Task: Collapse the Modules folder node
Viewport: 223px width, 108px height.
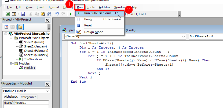Action: click(x=11, y=63)
